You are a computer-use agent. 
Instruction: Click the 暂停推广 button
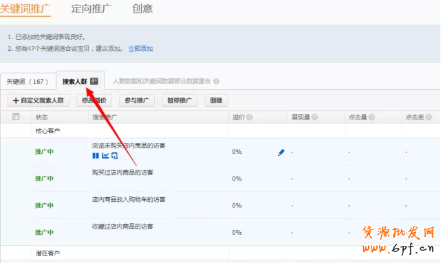pyautogui.click(x=180, y=100)
